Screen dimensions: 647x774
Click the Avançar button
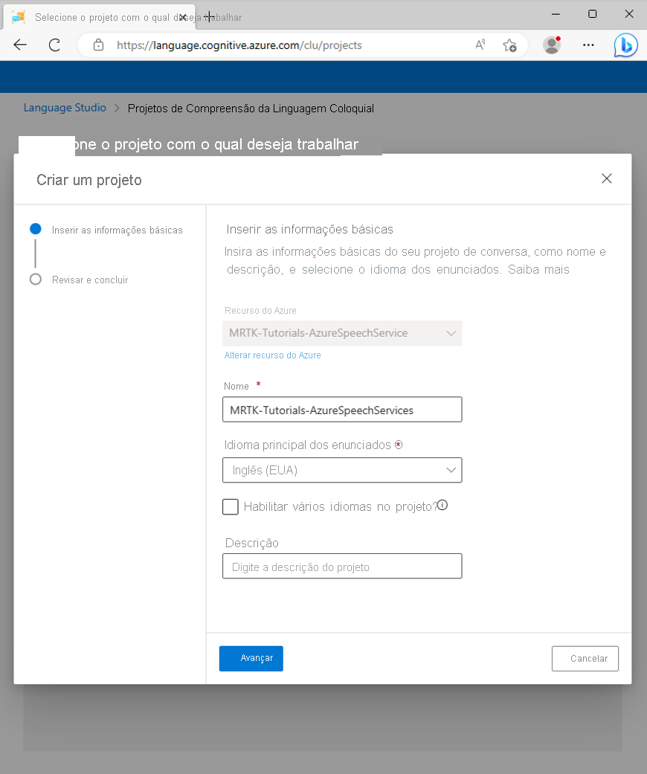coord(251,659)
